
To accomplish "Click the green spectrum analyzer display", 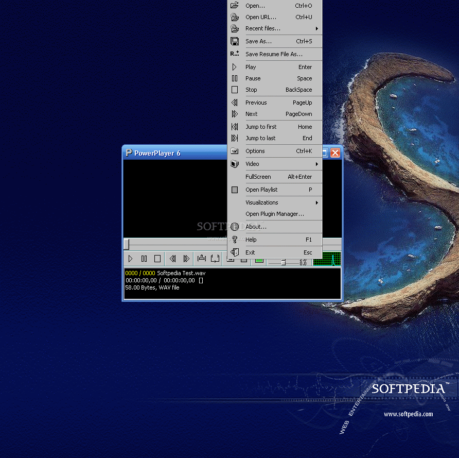I will (327, 259).
